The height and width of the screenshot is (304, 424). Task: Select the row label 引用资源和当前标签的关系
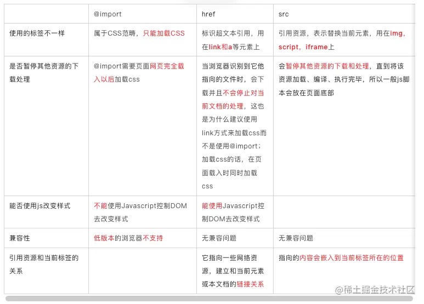tap(46, 271)
